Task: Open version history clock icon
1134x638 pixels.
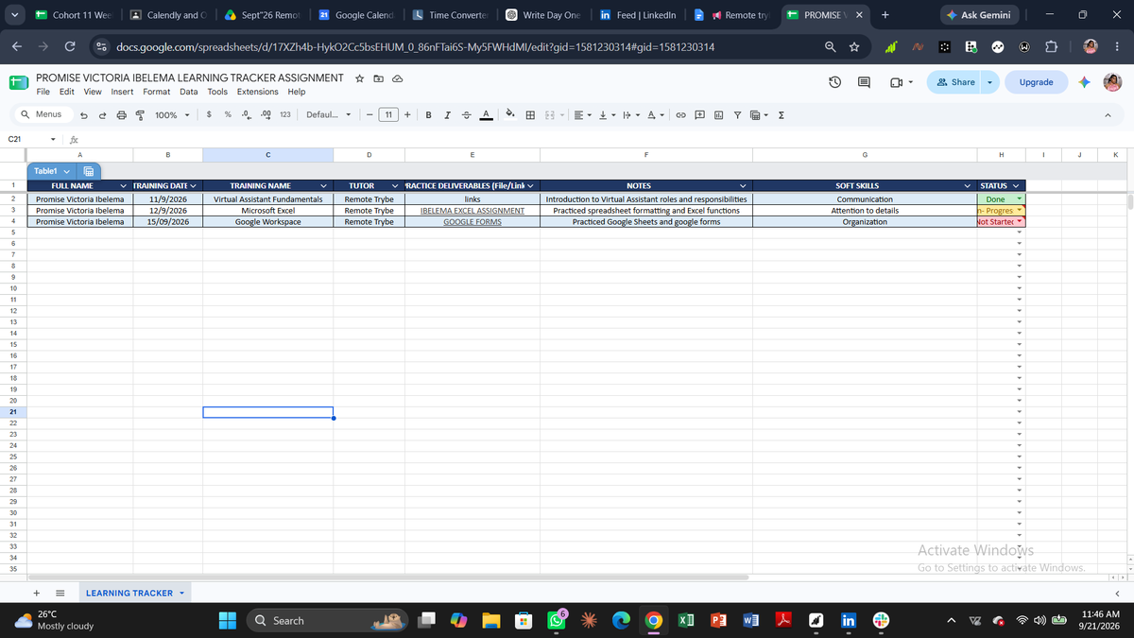Action: click(835, 82)
